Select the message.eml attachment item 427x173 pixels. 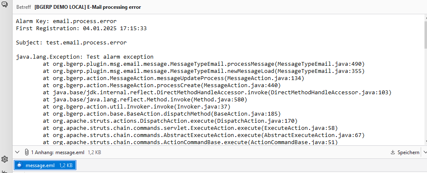coord(45,165)
